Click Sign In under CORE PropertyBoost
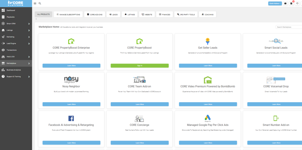 tap(139, 65)
